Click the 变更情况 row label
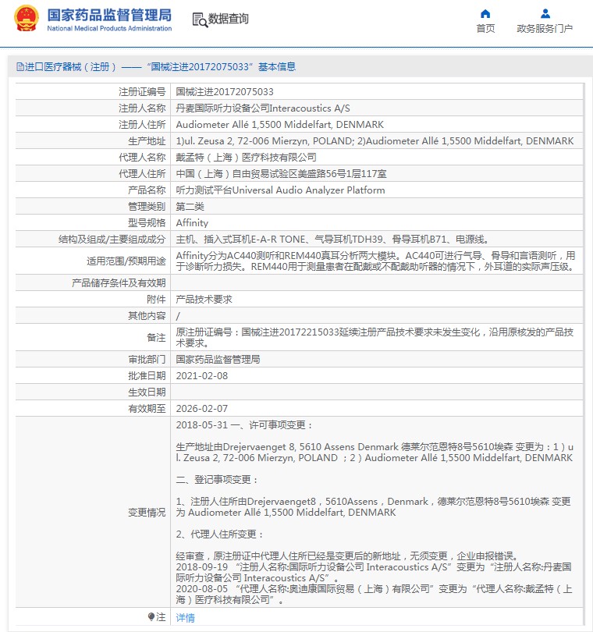 (x=147, y=513)
